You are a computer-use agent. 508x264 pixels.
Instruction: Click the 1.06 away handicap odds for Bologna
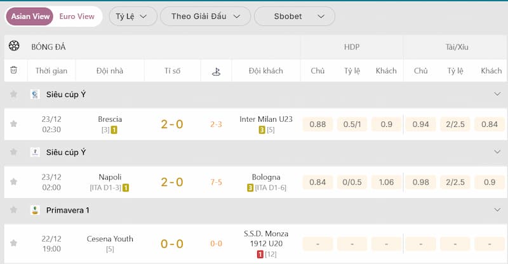[386, 183]
